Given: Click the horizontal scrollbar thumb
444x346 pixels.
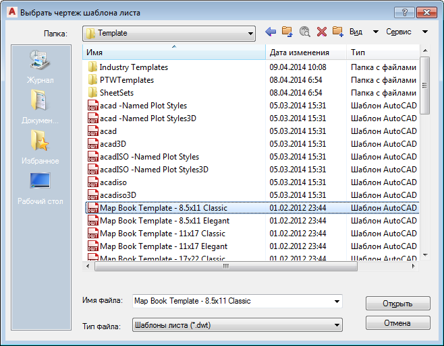Looking at the screenshot, I should (225, 266).
